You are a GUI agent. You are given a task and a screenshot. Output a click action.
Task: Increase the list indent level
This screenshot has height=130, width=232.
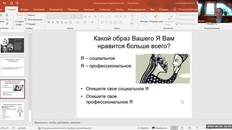point(121,16)
